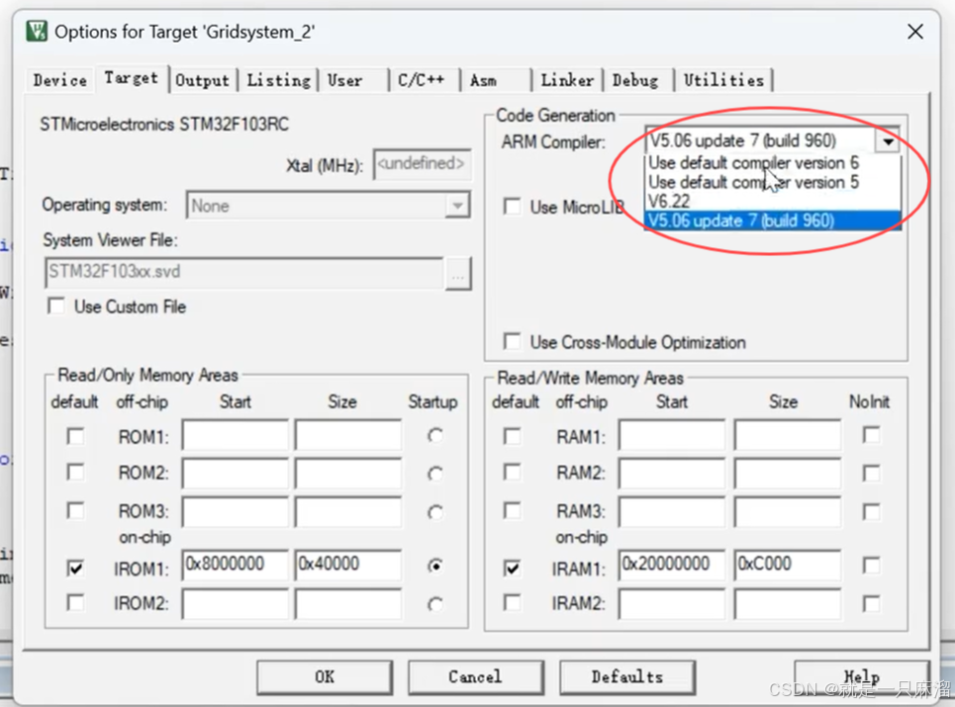Enable Use Custom File checkbox
This screenshot has width=955, height=707.
click(x=56, y=307)
